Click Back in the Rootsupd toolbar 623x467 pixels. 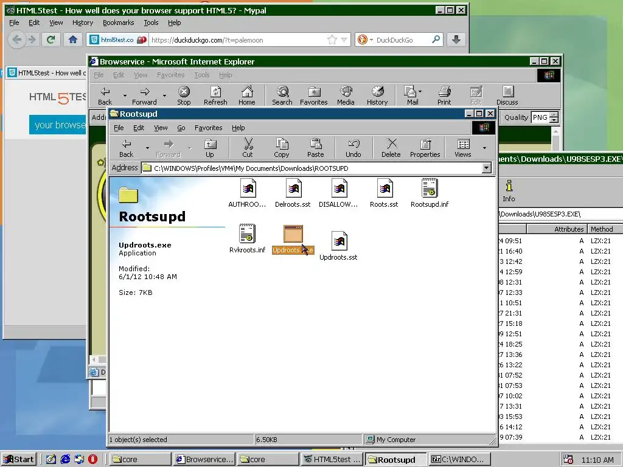[x=127, y=148]
